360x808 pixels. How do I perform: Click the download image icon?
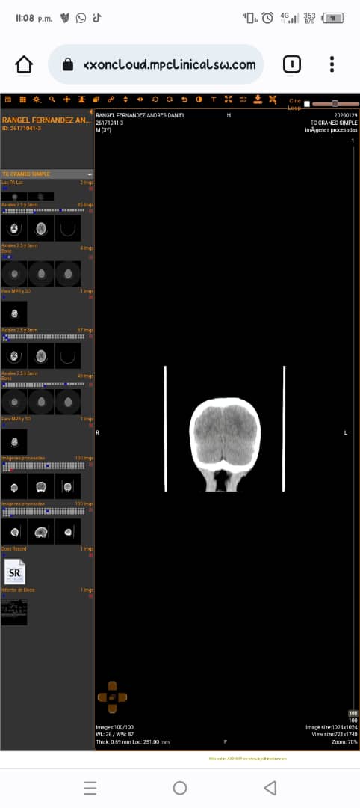pyautogui.click(x=258, y=100)
